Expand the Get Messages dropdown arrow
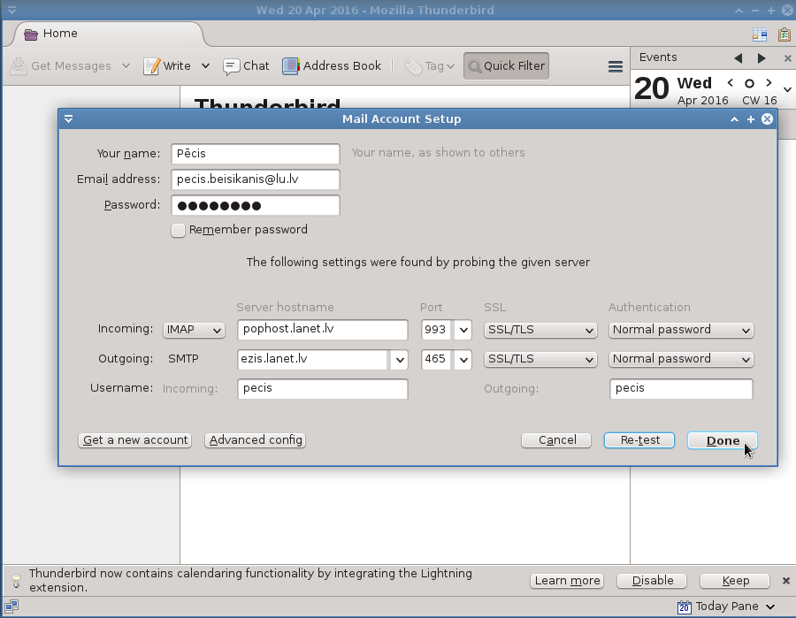 [x=126, y=66]
